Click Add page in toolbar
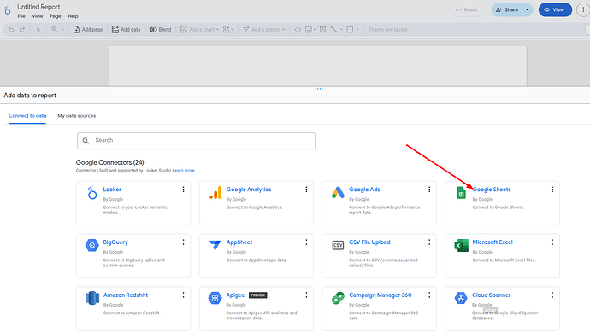Image resolution: width=590 pixels, height=333 pixels. click(88, 29)
